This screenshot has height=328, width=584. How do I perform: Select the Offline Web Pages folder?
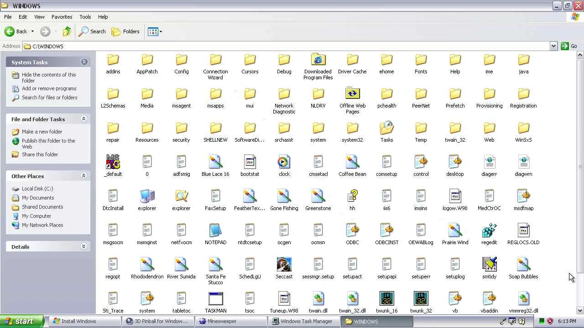pos(352,94)
